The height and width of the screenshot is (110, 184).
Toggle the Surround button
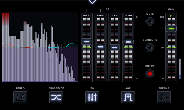click(150, 48)
